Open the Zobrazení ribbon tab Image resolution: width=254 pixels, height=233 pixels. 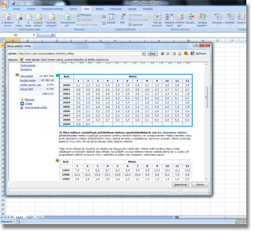point(116,9)
